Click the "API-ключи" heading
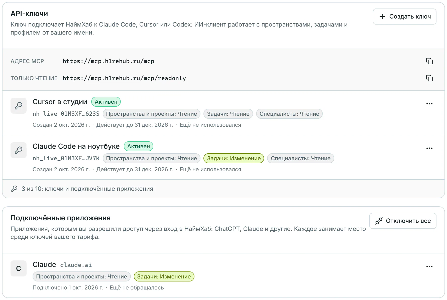The height and width of the screenshot is (300, 447). point(29,14)
